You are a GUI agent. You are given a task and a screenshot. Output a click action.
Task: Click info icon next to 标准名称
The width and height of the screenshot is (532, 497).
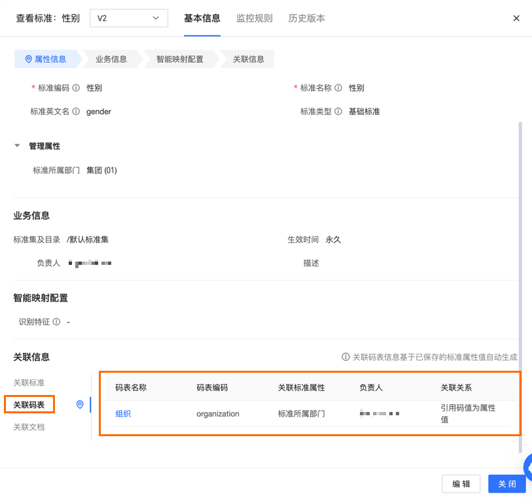(339, 88)
